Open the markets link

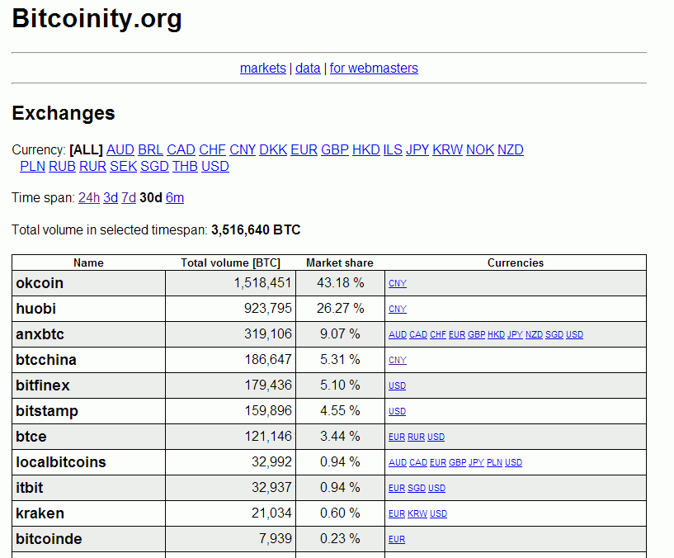coord(262,68)
